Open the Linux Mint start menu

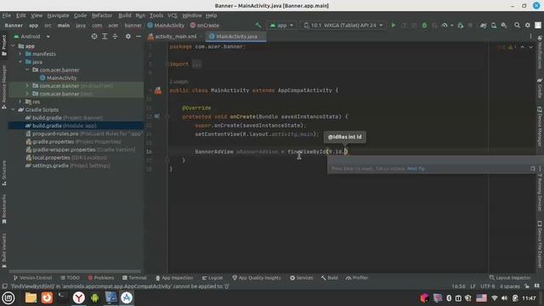pyautogui.click(x=8, y=297)
